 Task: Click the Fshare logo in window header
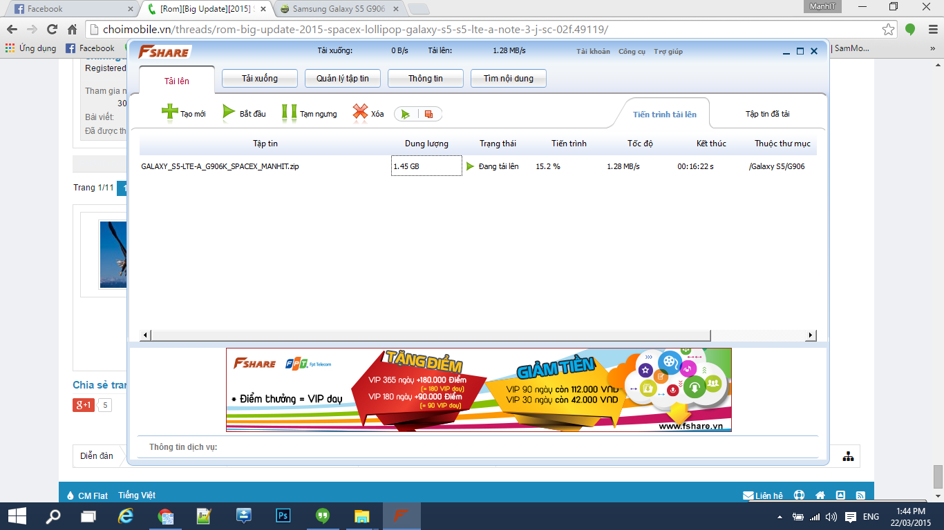[164, 52]
